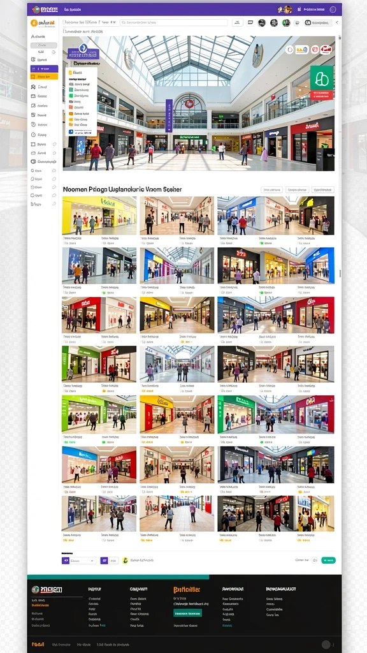Select the blue icon entry ending the popup list
Viewport: 367px width, 653px height.
pyautogui.click(x=81, y=131)
